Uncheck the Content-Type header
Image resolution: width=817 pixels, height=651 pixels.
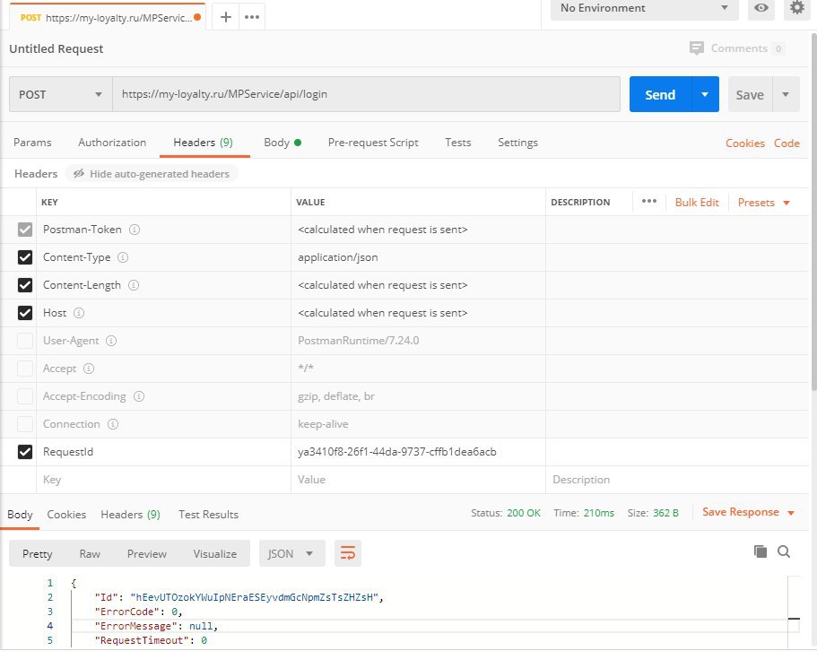(25, 257)
